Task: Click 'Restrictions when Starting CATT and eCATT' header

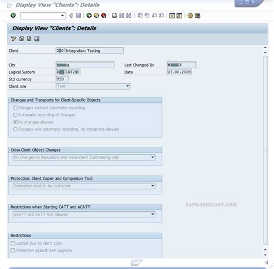Action: [50, 207]
